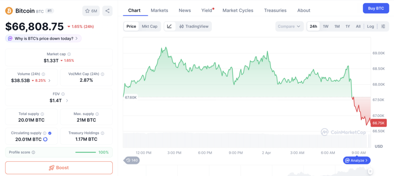Set chart range to 1Y

(348, 27)
